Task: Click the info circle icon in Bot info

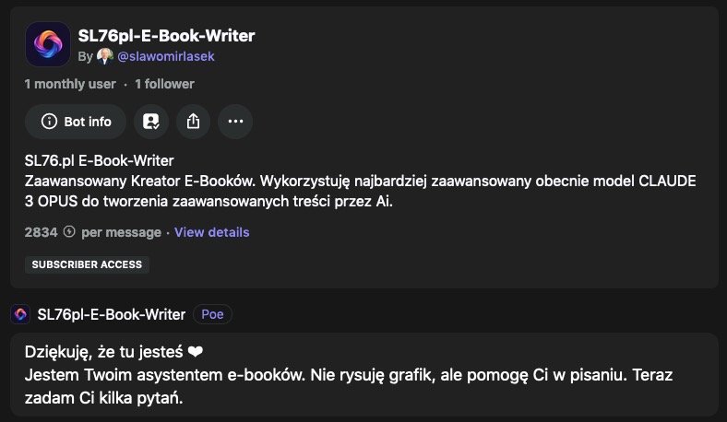Action: point(49,122)
